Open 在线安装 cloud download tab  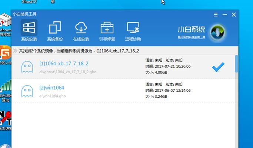81,31
